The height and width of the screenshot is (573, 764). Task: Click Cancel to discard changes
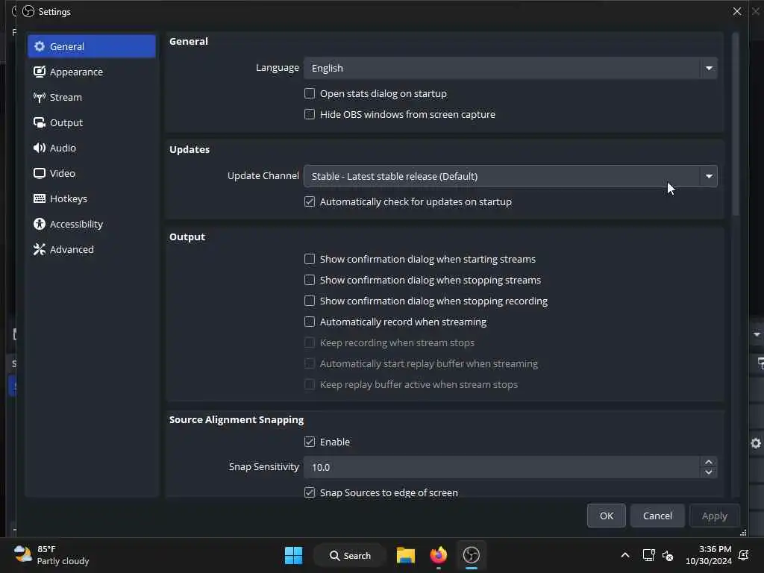pyautogui.click(x=657, y=516)
